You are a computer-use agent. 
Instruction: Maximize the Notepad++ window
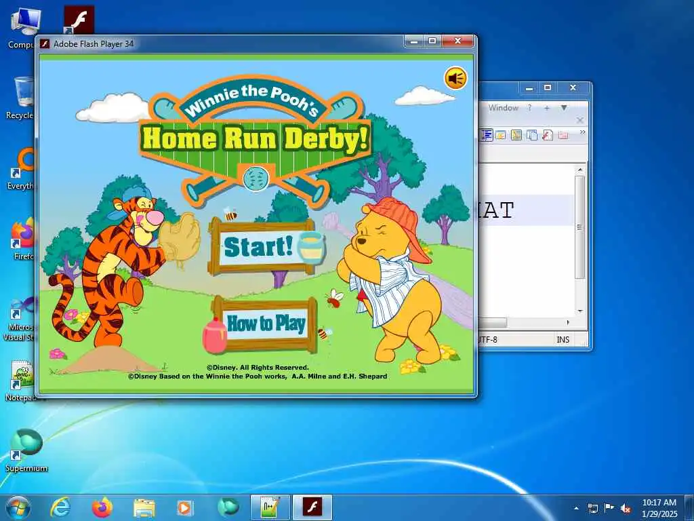tap(548, 88)
